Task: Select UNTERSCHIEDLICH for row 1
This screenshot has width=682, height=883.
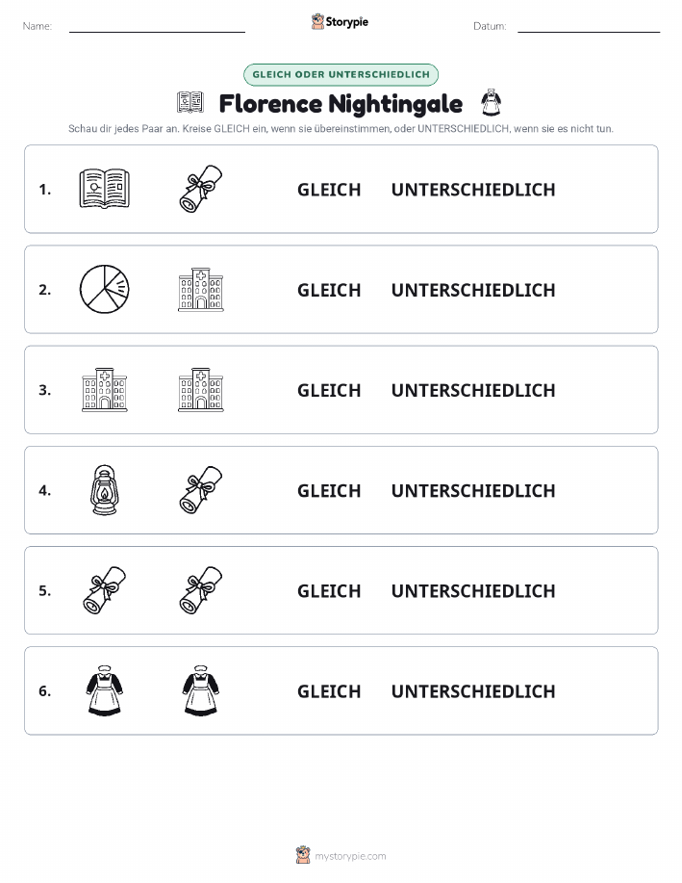Action: (473, 190)
